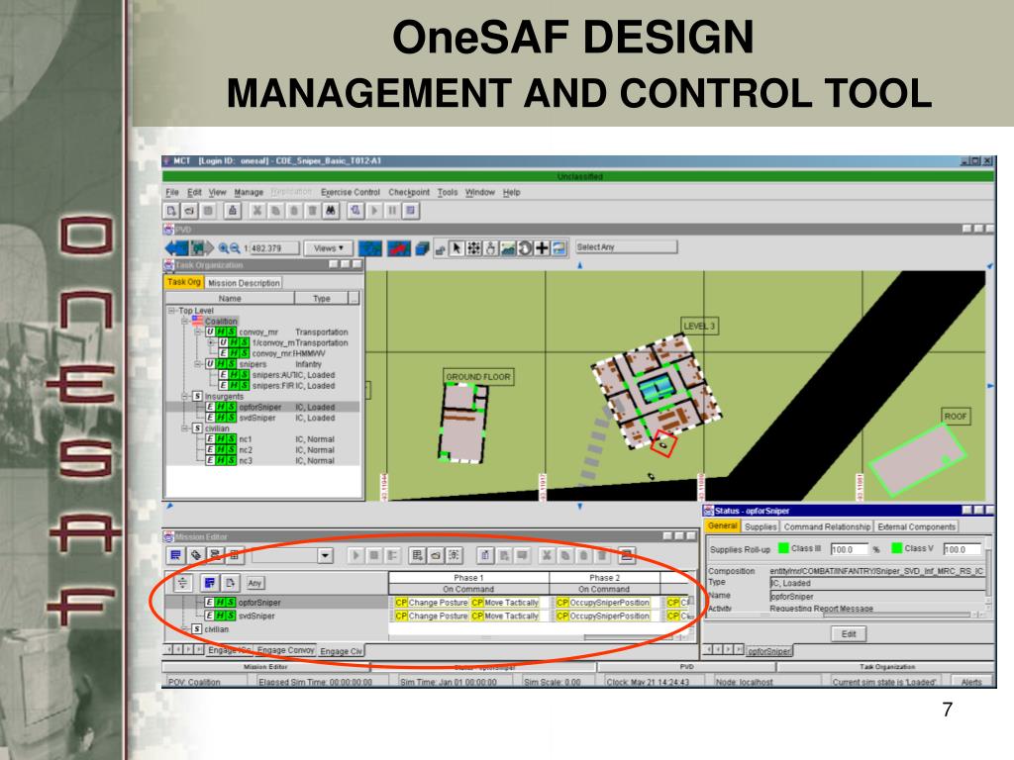The width and height of the screenshot is (1014, 760).
Task: Open the Select Any combo box
Action: coord(626,246)
